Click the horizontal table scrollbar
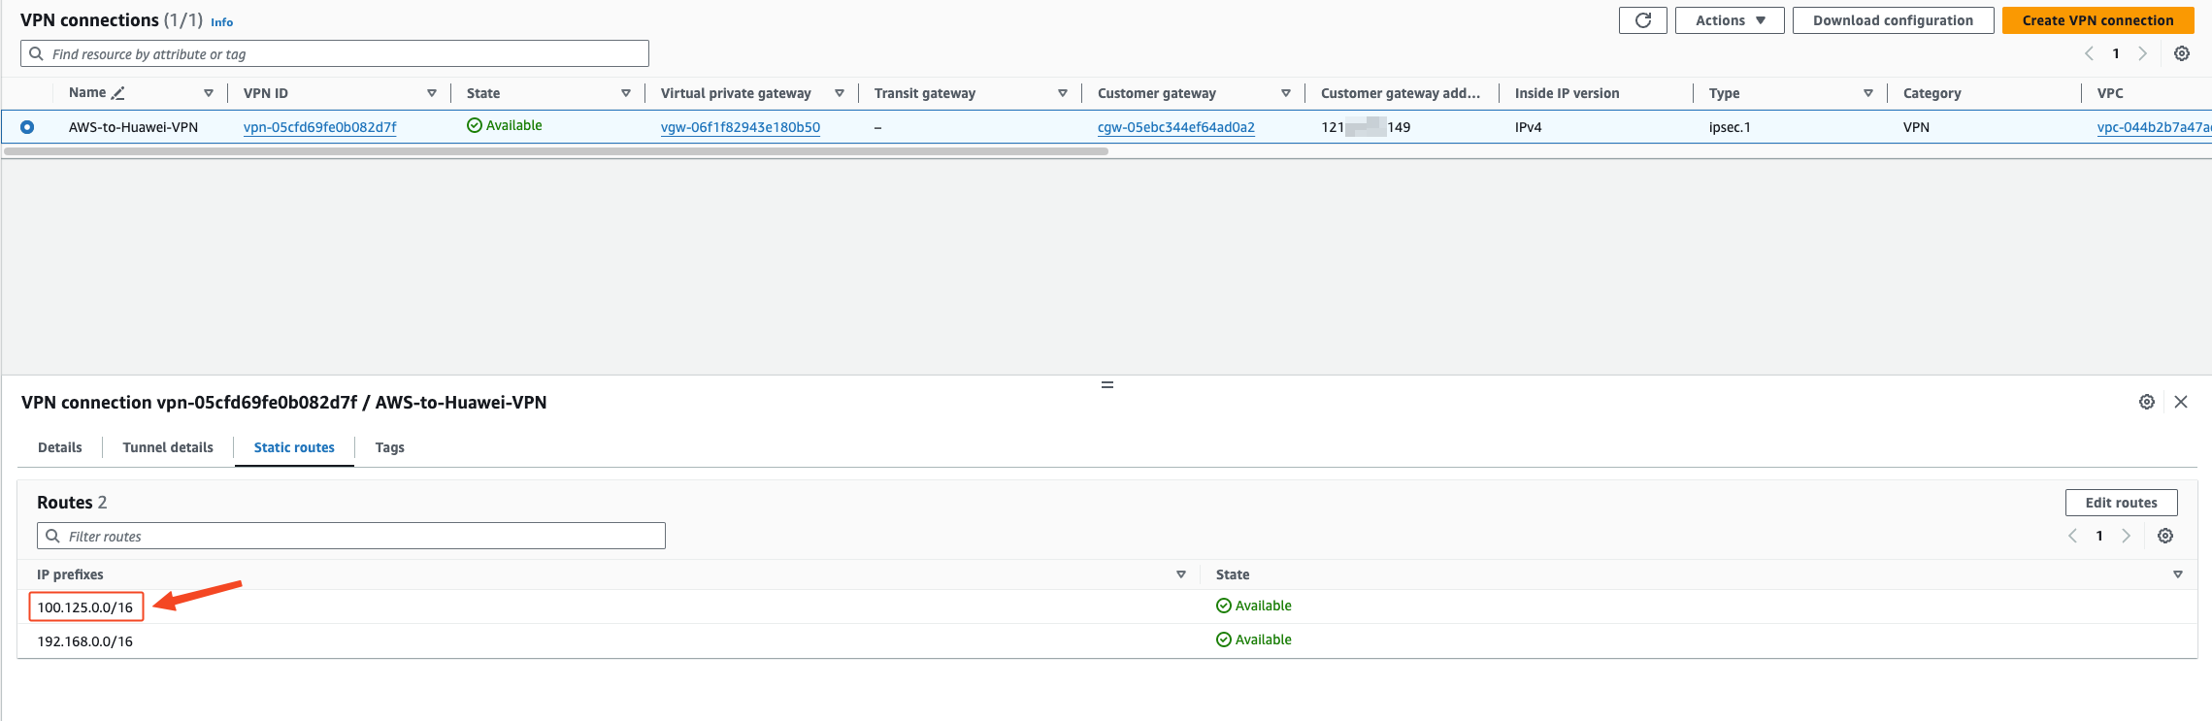2212x721 pixels. [x=556, y=151]
